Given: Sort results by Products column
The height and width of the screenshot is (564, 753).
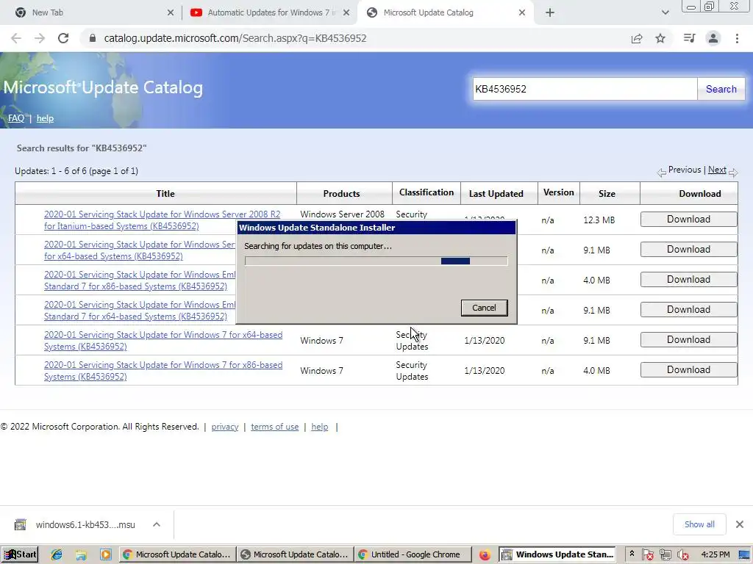Looking at the screenshot, I should tap(341, 194).
